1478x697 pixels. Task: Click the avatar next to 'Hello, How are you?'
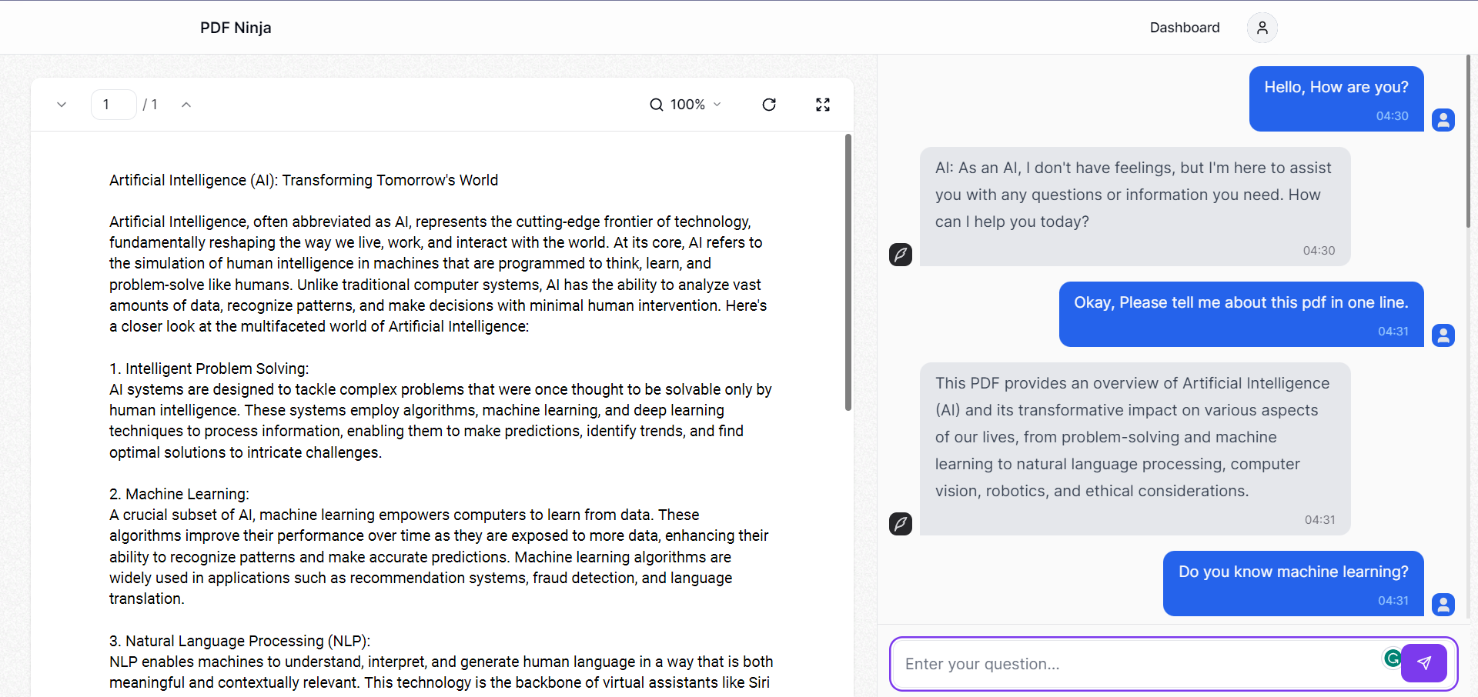(x=1443, y=120)
